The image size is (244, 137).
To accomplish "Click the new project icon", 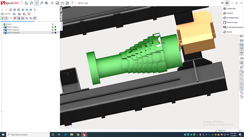I will [22, 3].
